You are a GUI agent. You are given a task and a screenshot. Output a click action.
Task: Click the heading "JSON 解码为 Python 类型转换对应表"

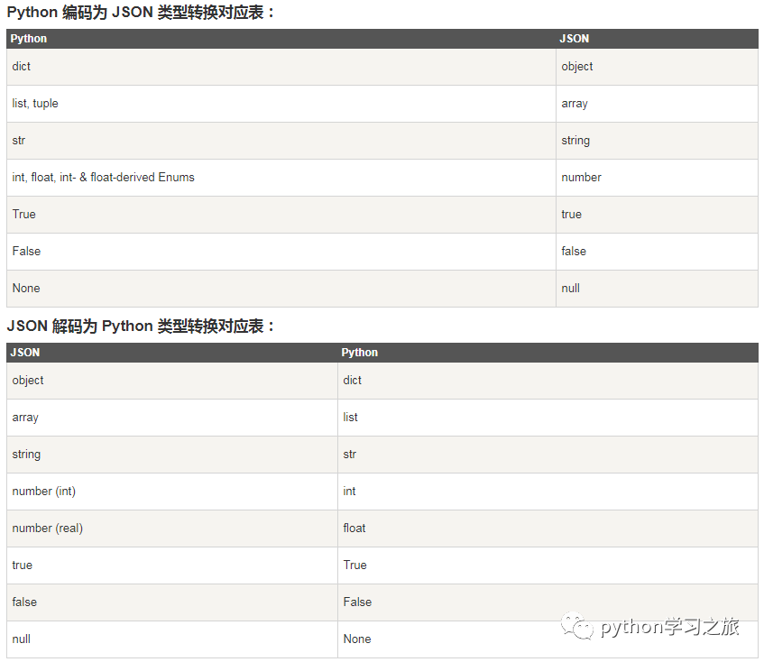point(140,326)
